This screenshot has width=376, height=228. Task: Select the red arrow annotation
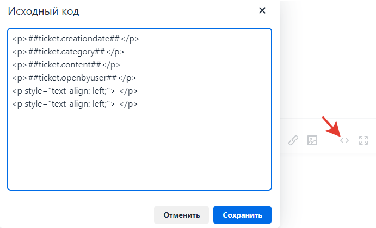point(331,127)
